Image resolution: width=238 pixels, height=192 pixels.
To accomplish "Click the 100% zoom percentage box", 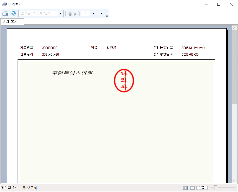I will (x=202, y=188).
